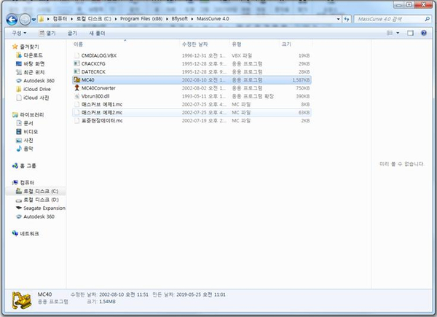Click the 컴퓨터 breadcrumb segment

[60, 19]
